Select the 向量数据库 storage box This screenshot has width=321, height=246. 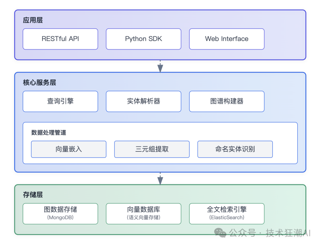144,214
